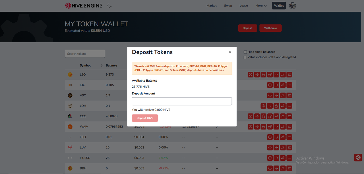This screenshot has height=174, width=364.
Task: Click the -0.79% change for BBH
Action: [164, 168]
